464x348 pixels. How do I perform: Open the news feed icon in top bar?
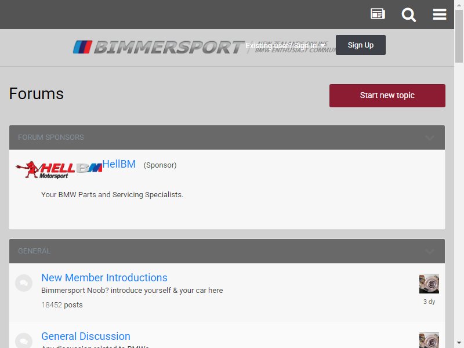tap(378, 14)
